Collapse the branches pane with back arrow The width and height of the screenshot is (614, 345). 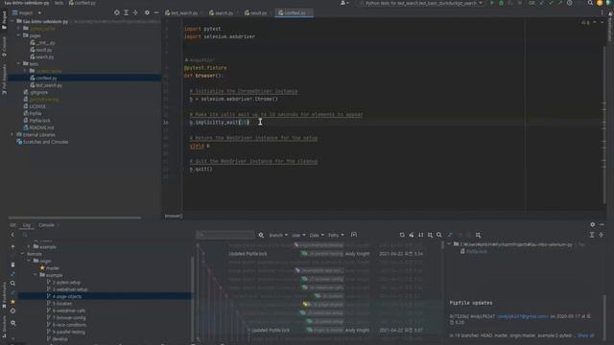[x=12, y=235]
